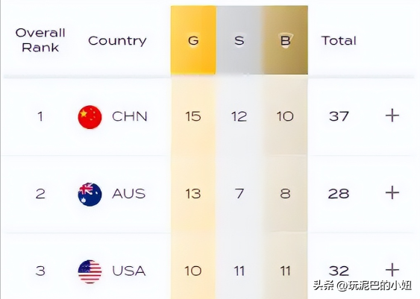Viewport: 420px width, 299px height.
Task: Sort by Overall Rank header
Action: (x=40, y=40)
